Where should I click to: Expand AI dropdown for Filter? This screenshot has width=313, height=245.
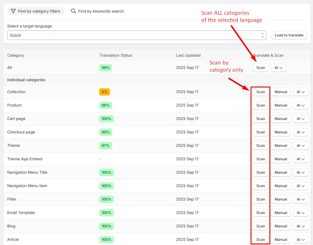coord(301,199)
